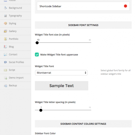The width and height of the screenshot is (135, 135).
Task: Open the Demo Import menu section
Action: (16, 78)
